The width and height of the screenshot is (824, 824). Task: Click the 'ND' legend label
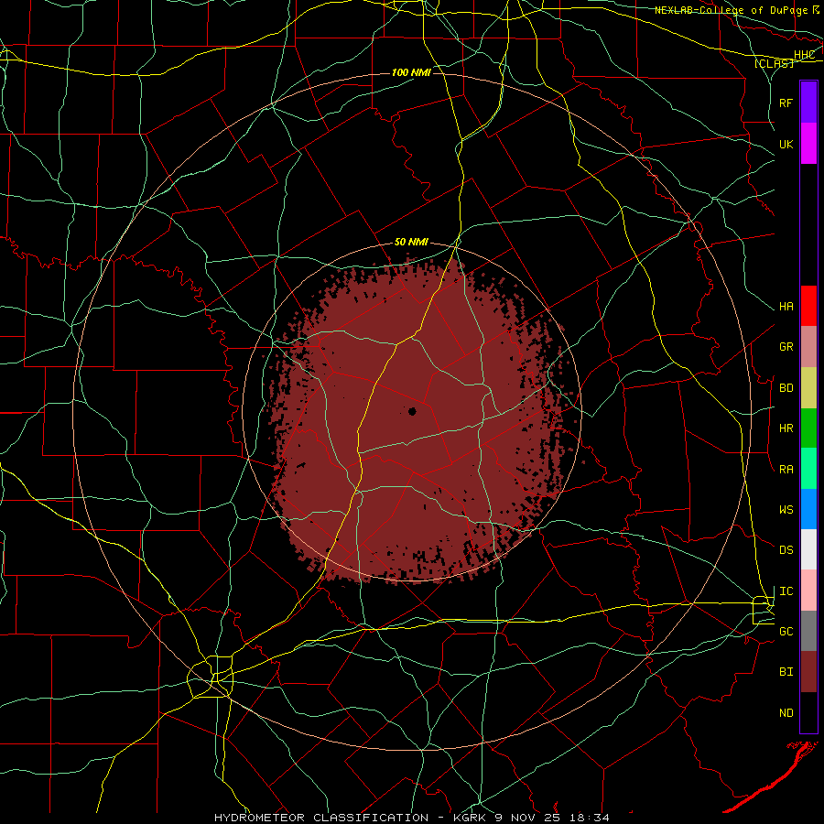coord(786,713)
